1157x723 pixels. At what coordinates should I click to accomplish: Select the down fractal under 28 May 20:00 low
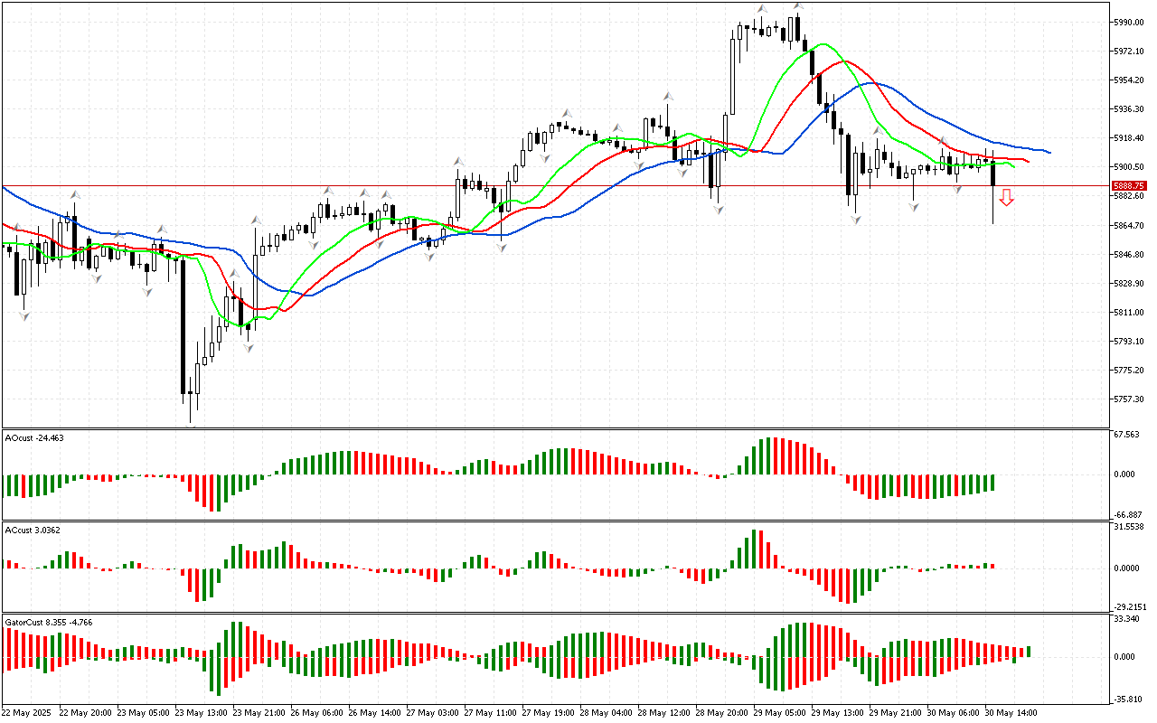pyautogui.click(x=718, y=210)
